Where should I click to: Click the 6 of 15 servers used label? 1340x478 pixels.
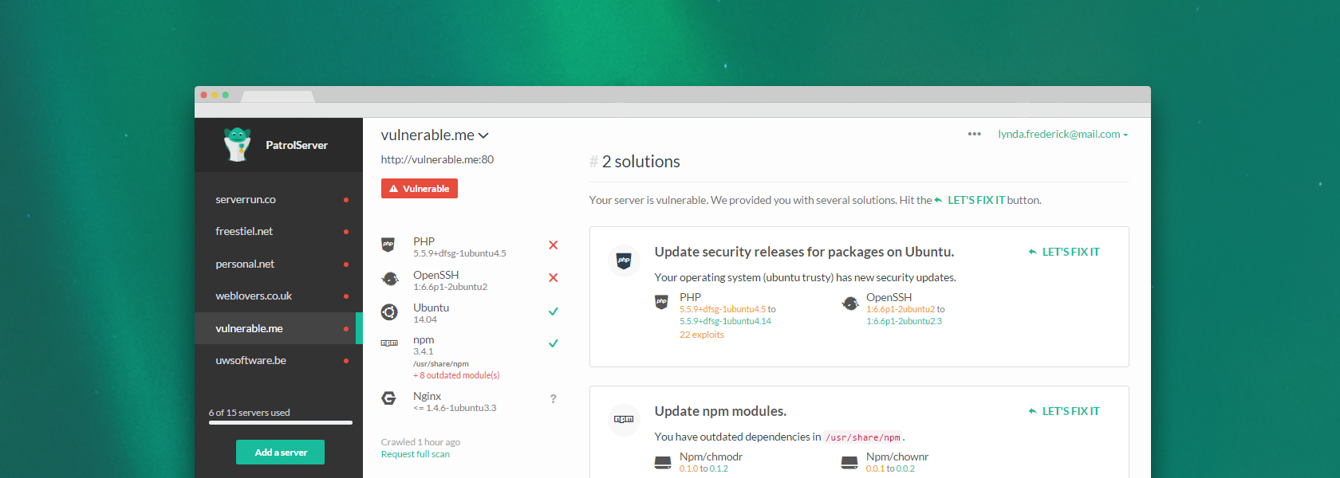pos(249,413)
